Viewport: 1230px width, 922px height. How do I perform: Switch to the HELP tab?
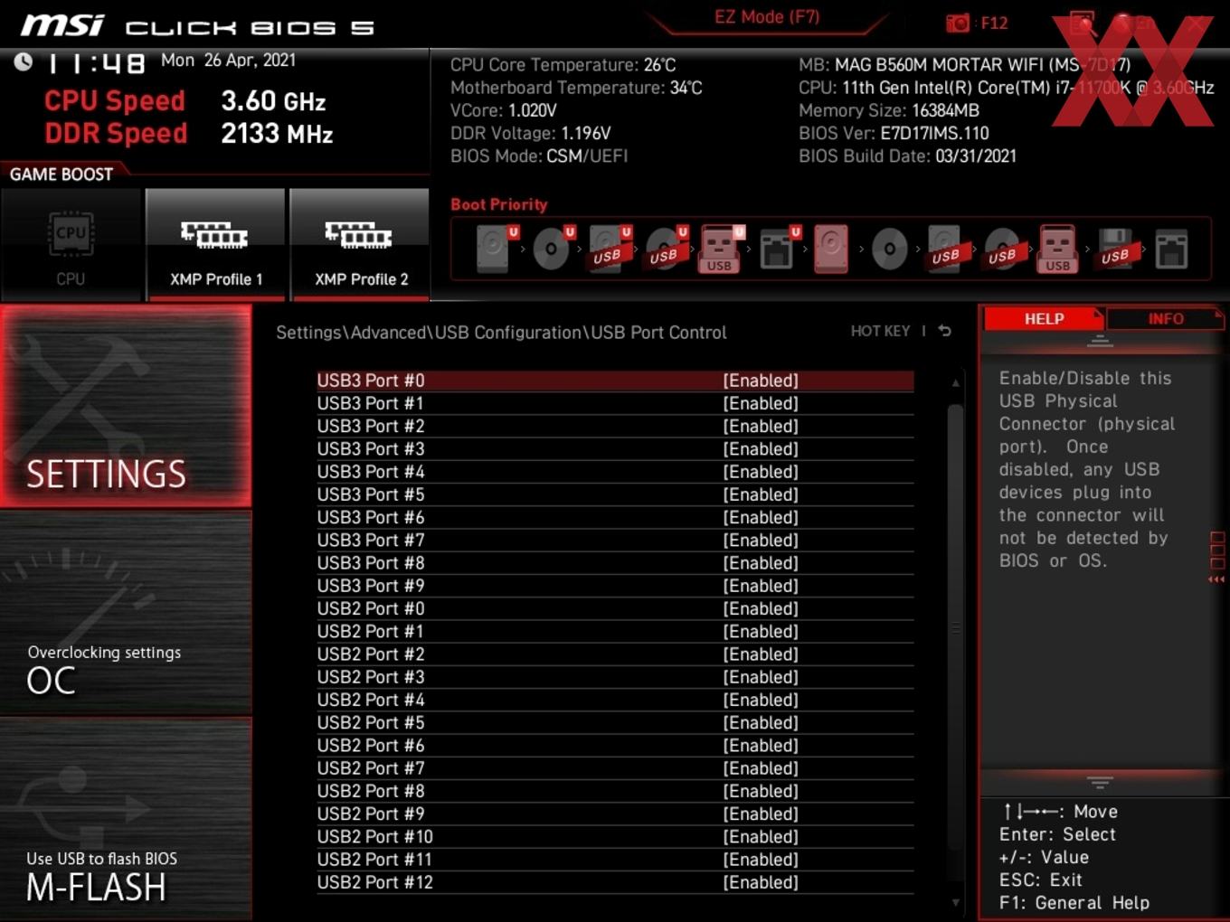point(1044,318)
